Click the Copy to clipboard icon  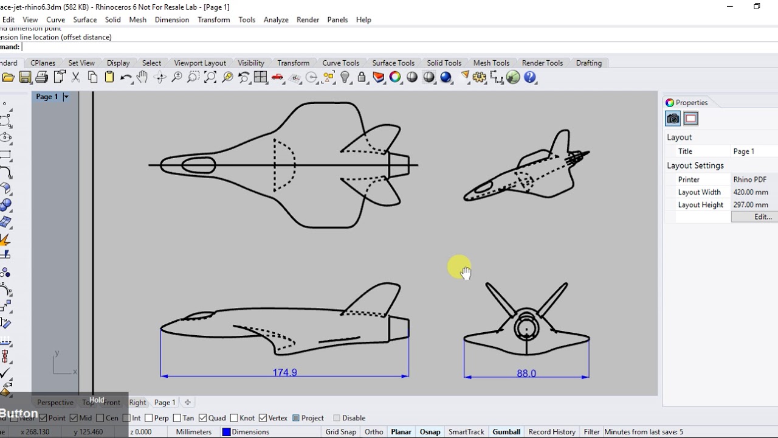92,77
